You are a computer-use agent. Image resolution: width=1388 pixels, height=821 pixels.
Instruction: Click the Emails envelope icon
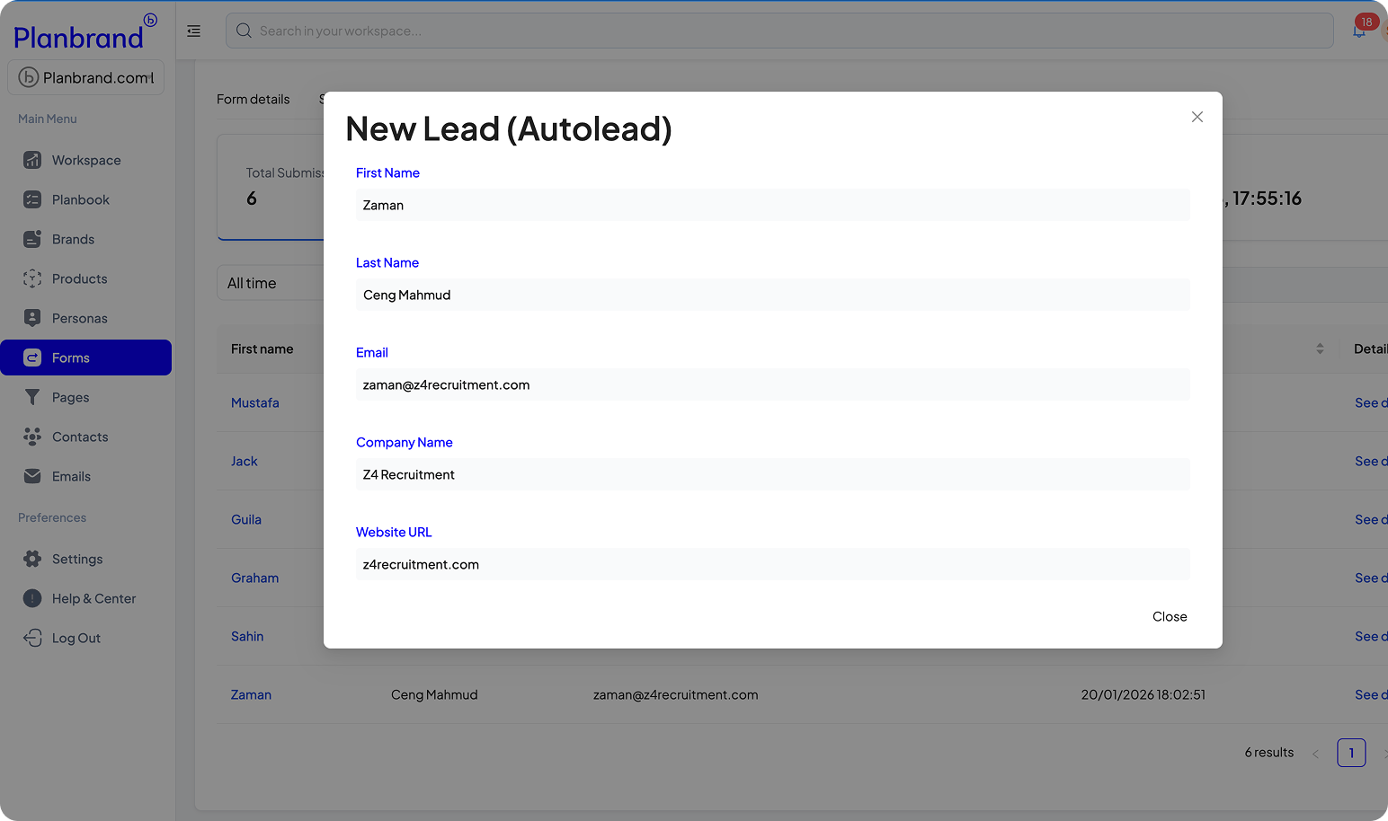click(x=32, y=476)
